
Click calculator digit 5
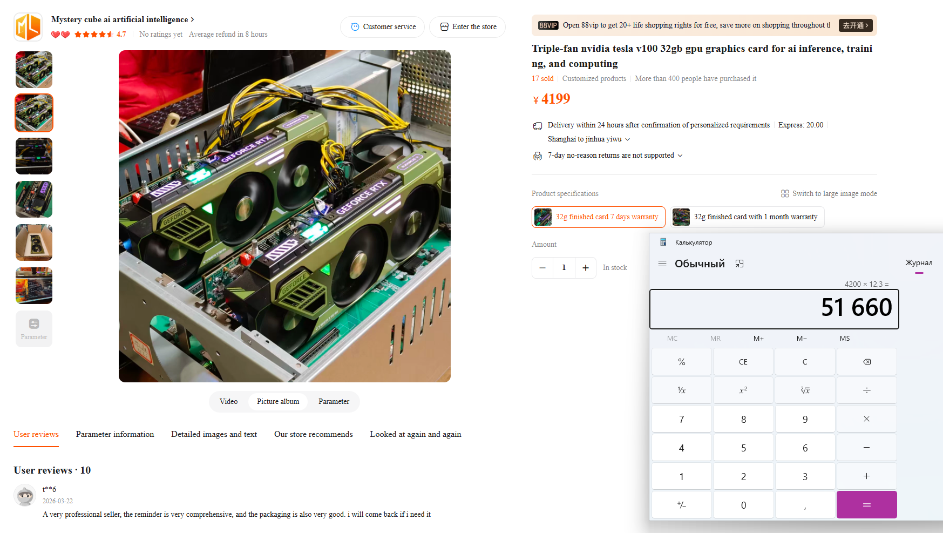(743, 448)
